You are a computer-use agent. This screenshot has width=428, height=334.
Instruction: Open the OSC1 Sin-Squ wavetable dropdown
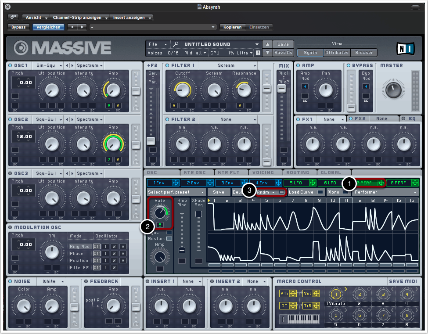[x=47, y=65]
